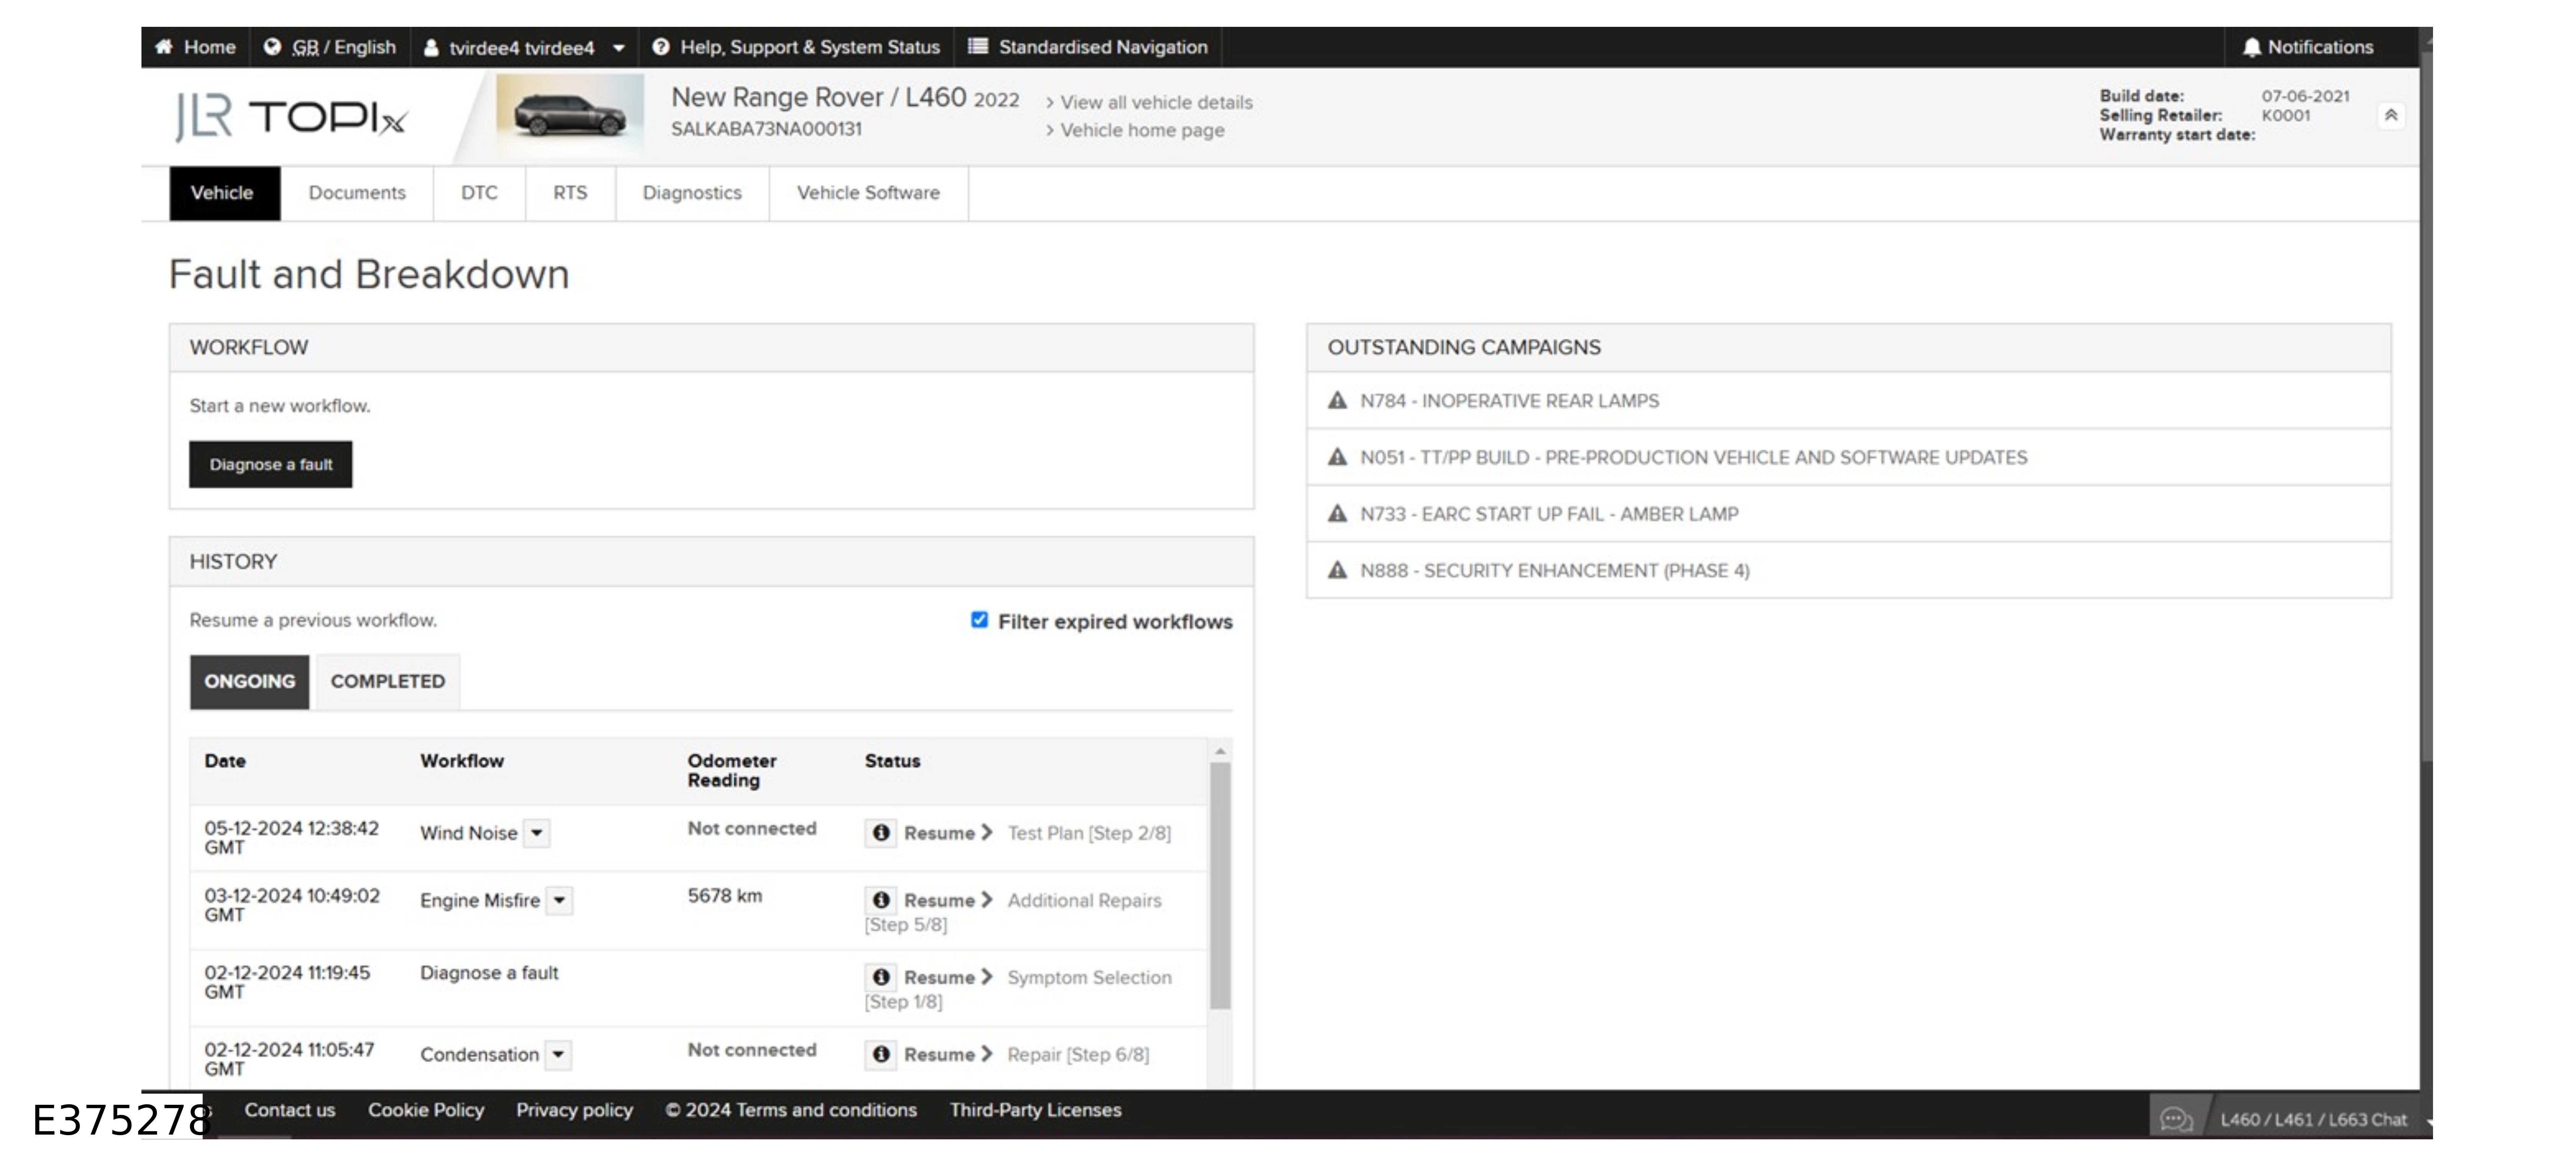Click info icon on Engine Misfire row
This screenshot has height=1165, width=2576.
880,900
